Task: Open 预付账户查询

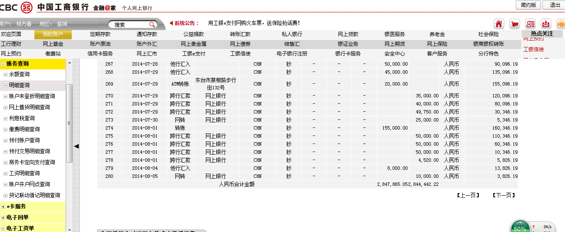Action: 24,140
